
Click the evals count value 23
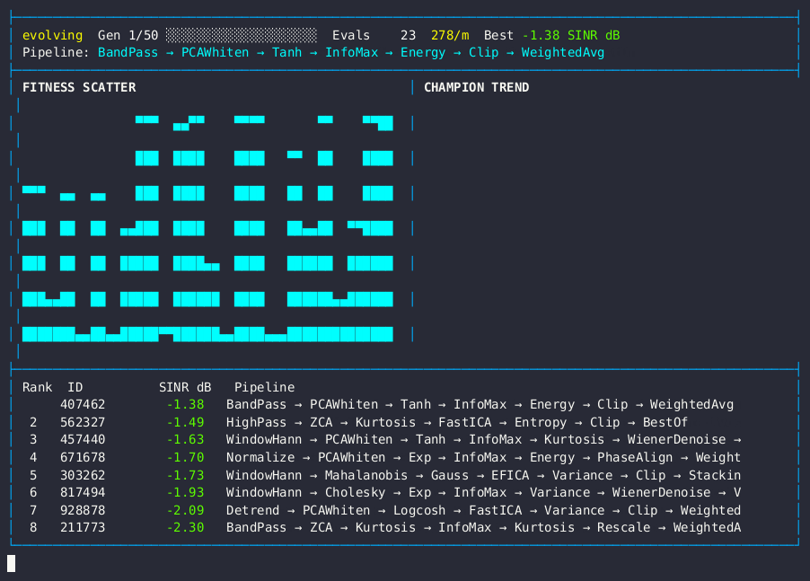pyautogui.click(x=408, y=35)
